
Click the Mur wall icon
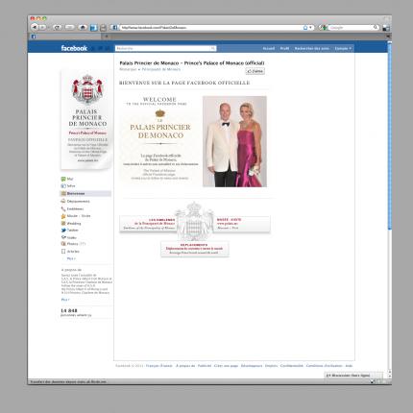(x=63, y=179)
